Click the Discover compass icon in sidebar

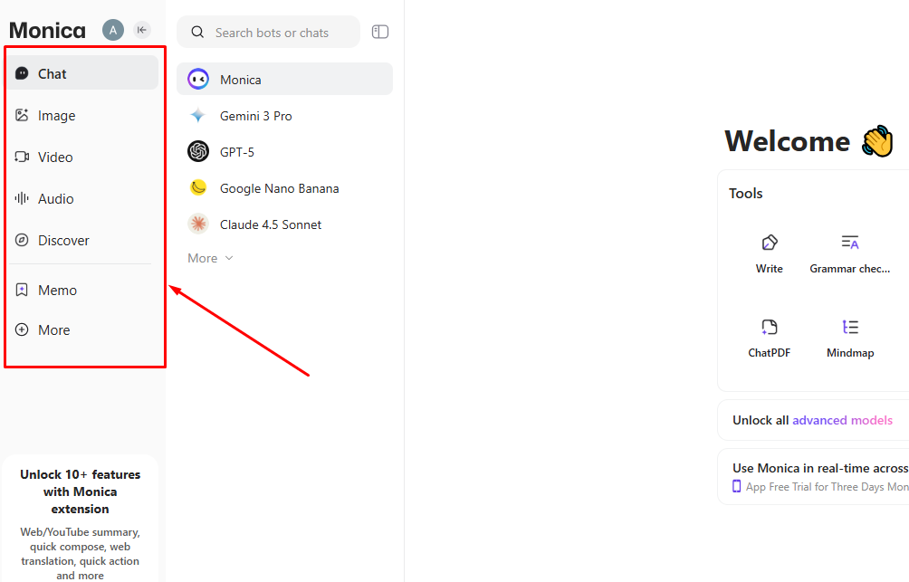click(22, 240)
